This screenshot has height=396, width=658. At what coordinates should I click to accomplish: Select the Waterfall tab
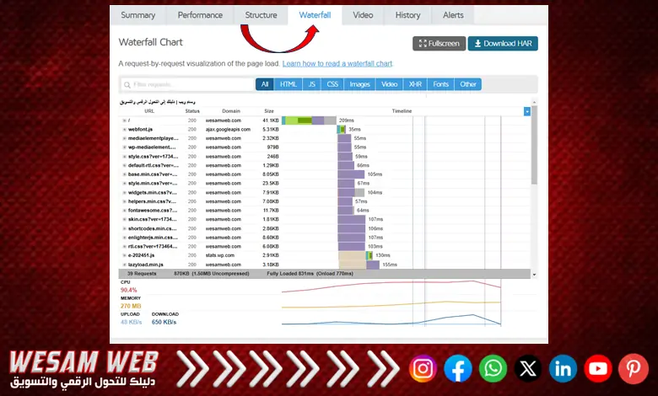coord(315,15)
